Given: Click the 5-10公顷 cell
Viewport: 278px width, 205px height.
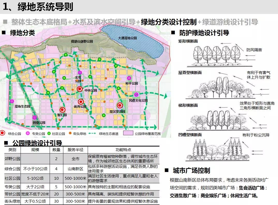Looking at the screenshot, I should click(x=35, y=178).
